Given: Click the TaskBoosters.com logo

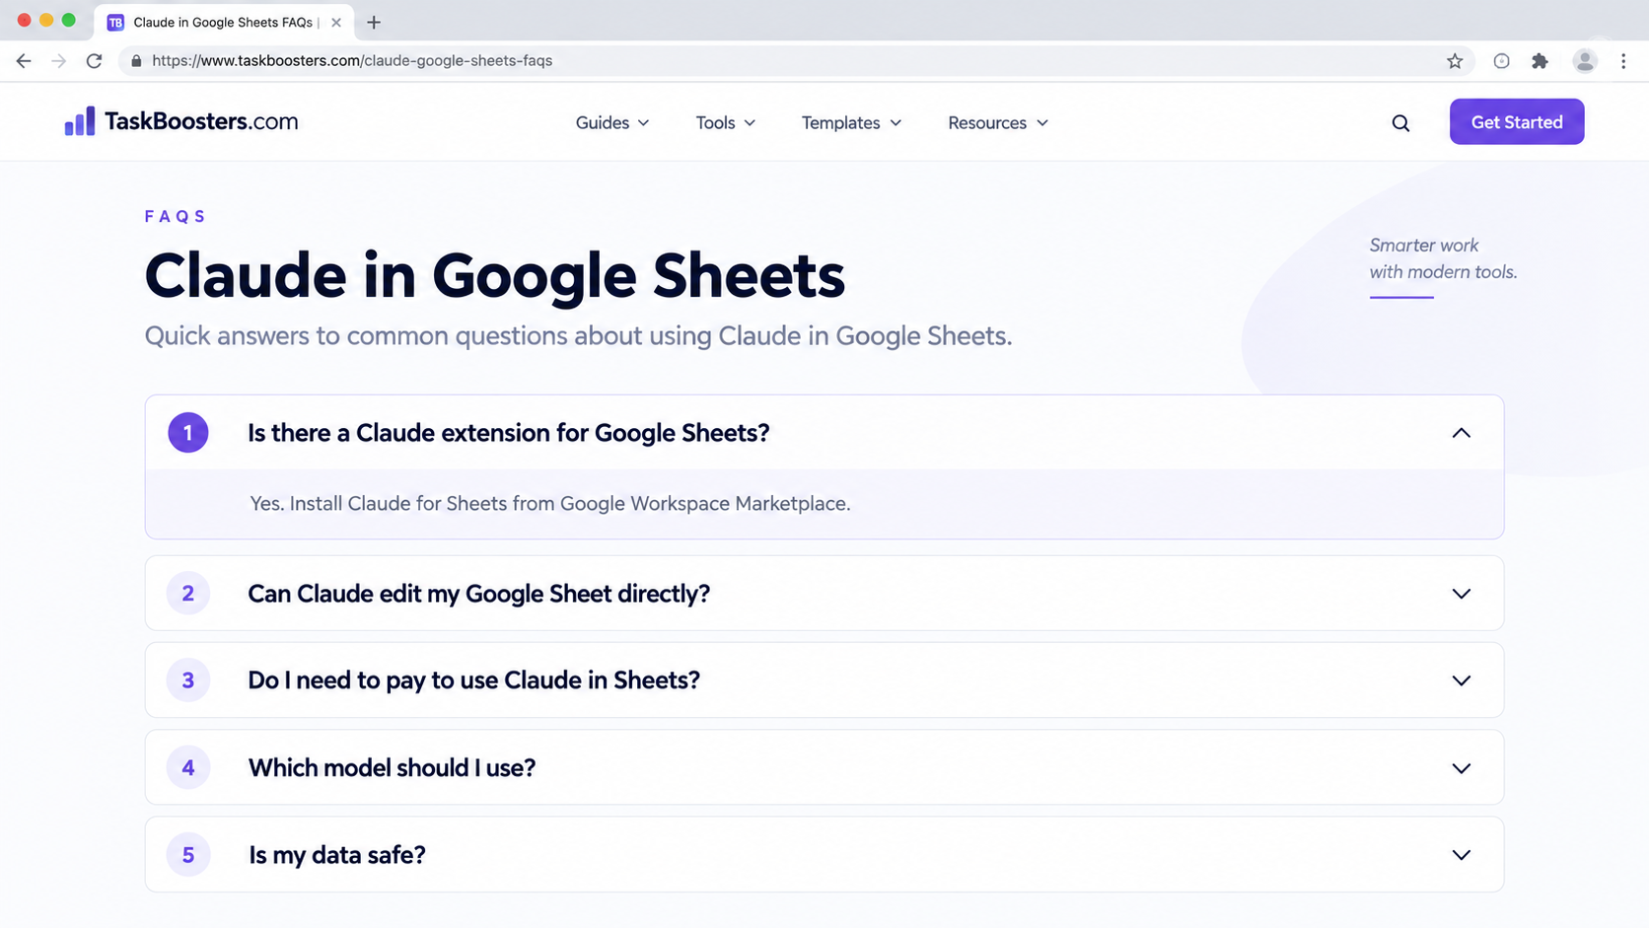Looking at the screenshot, I should (181, 121).
